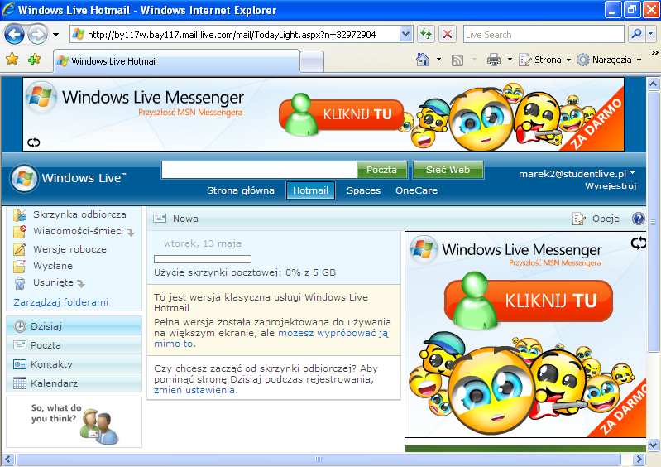This screenshot has height=467, width=661.
Task: Click the So, what do you think feedback box
Action: coord(74,422)
